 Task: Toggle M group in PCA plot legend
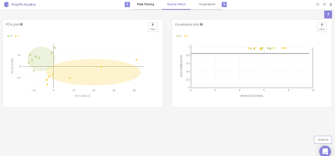(9, 36)
